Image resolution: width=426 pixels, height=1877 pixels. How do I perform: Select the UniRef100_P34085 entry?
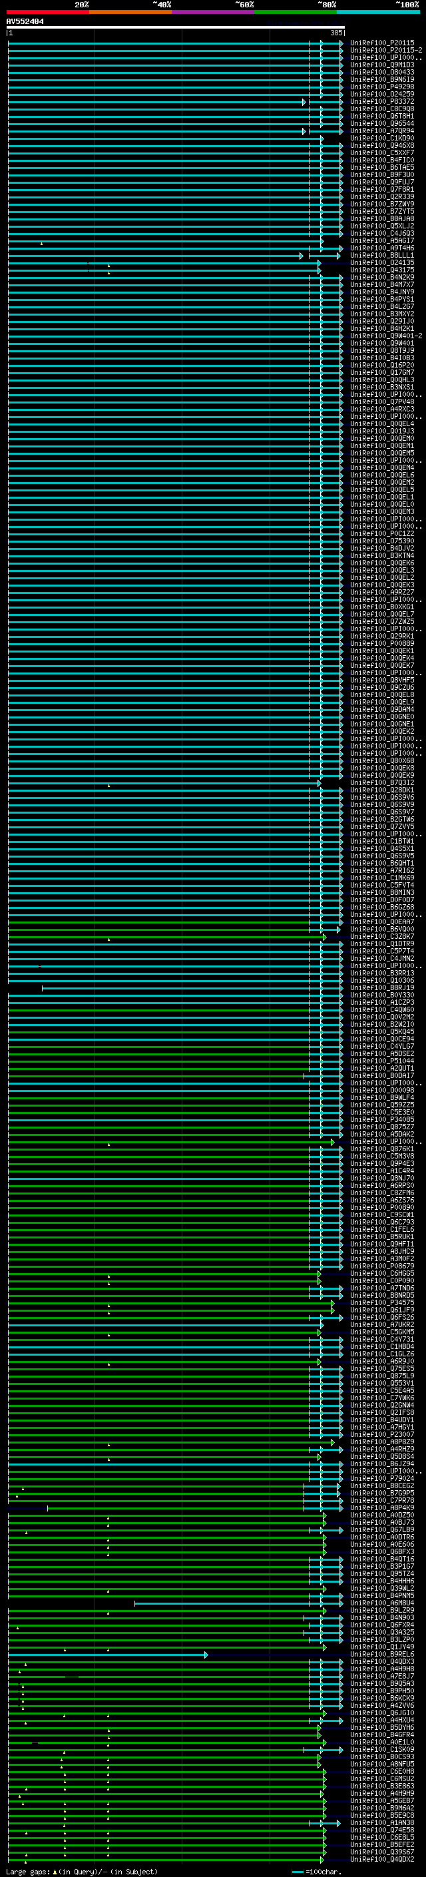382,1120
